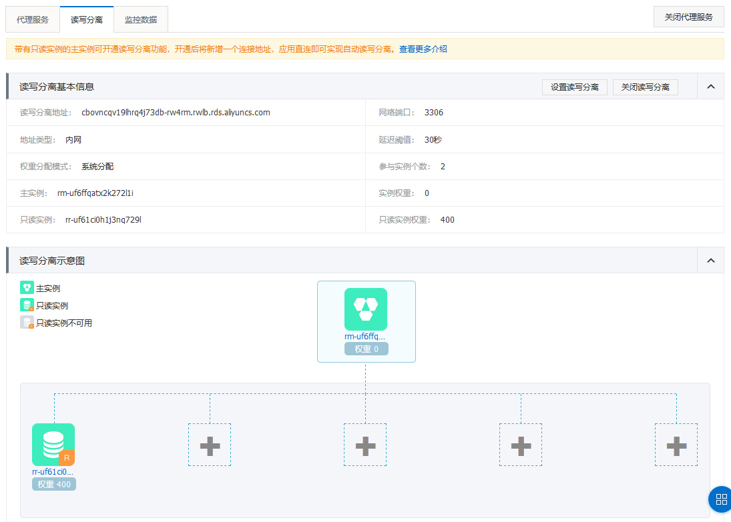The height and width of the screenshot is (522, 731).
Task: Select the 读写分离 tab
Action: click(x=87, y=19)
